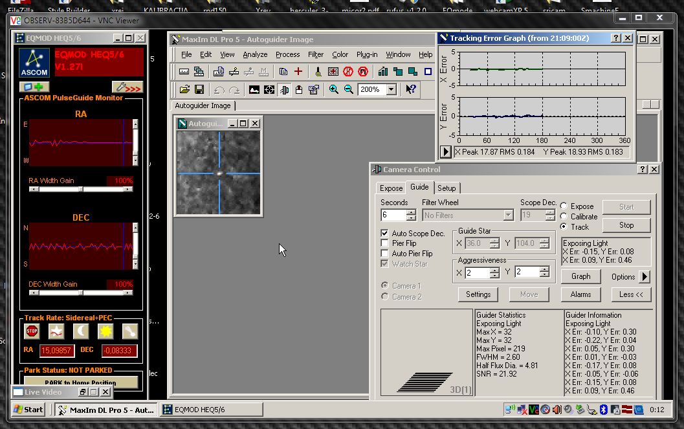684x429 pixels.
Task: Select the lunar track rate moon icon
Action: click(81, 331)
